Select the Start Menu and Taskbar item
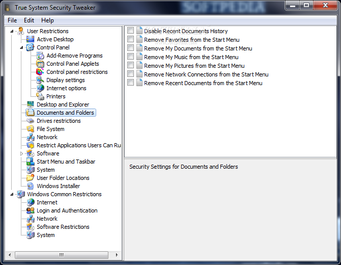The height and width of the screenshot is (265, 341). point(66,162)
